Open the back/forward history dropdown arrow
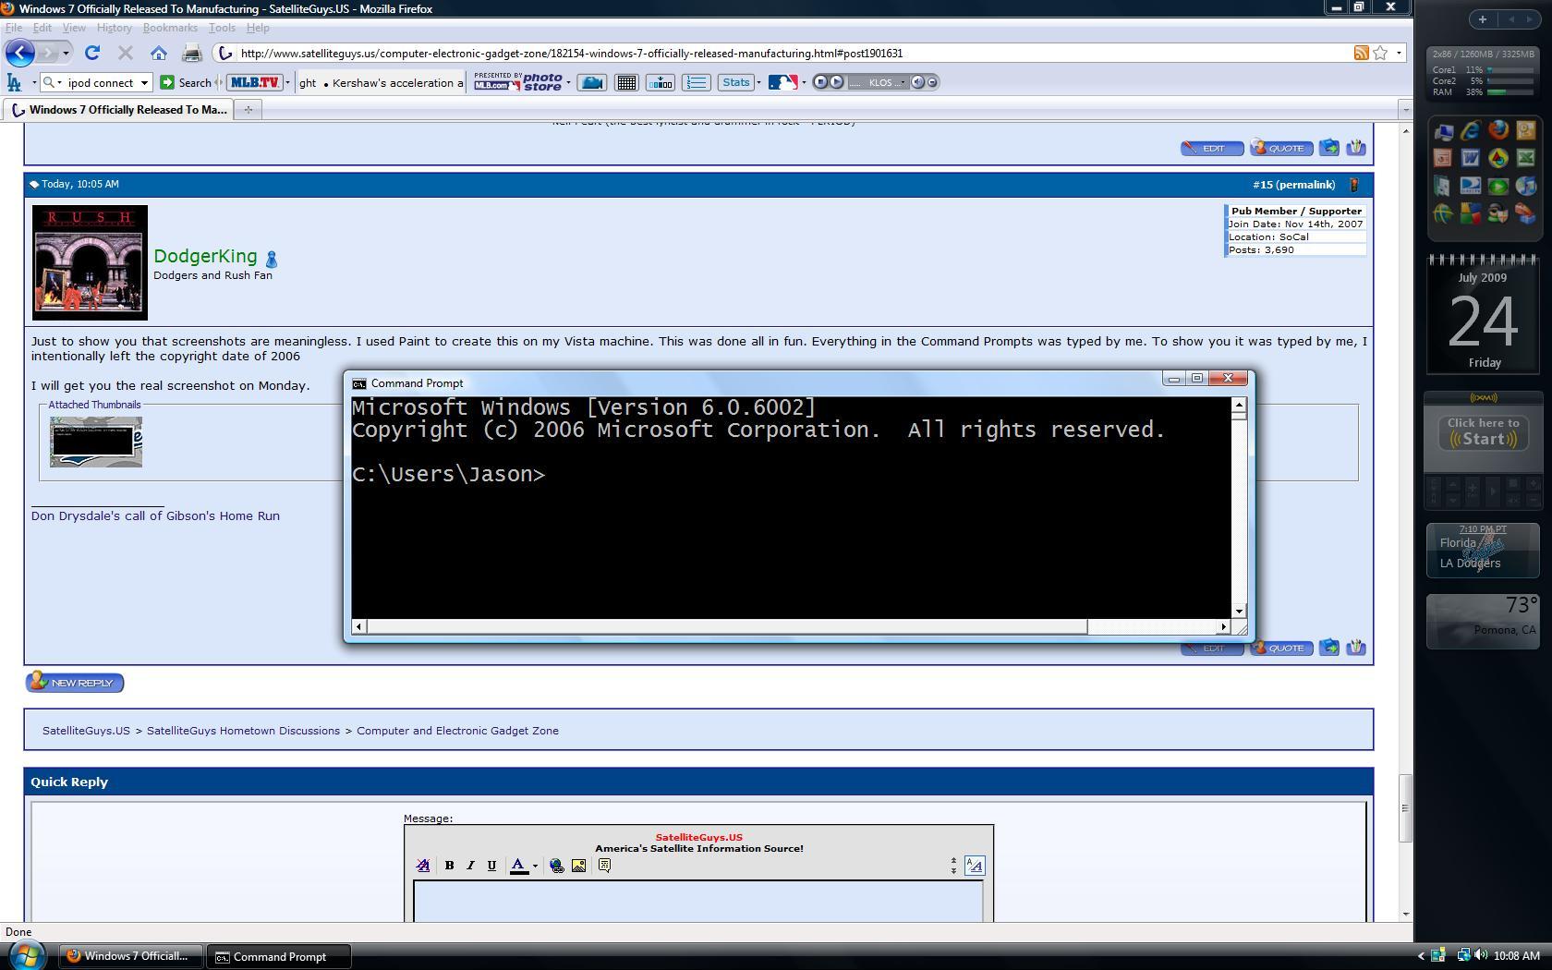This screenshot has width=1552, height=970. pyautogui.click(x=66, y=53)
